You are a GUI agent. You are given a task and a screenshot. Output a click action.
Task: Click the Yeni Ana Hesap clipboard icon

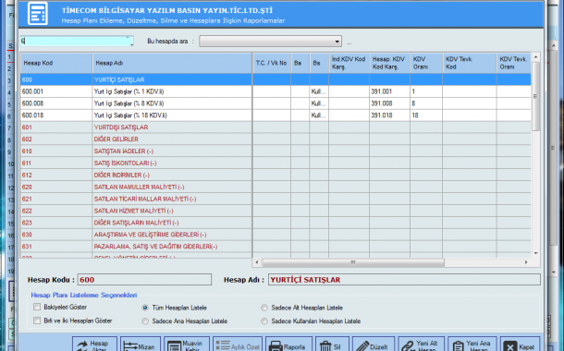(459, 346)
